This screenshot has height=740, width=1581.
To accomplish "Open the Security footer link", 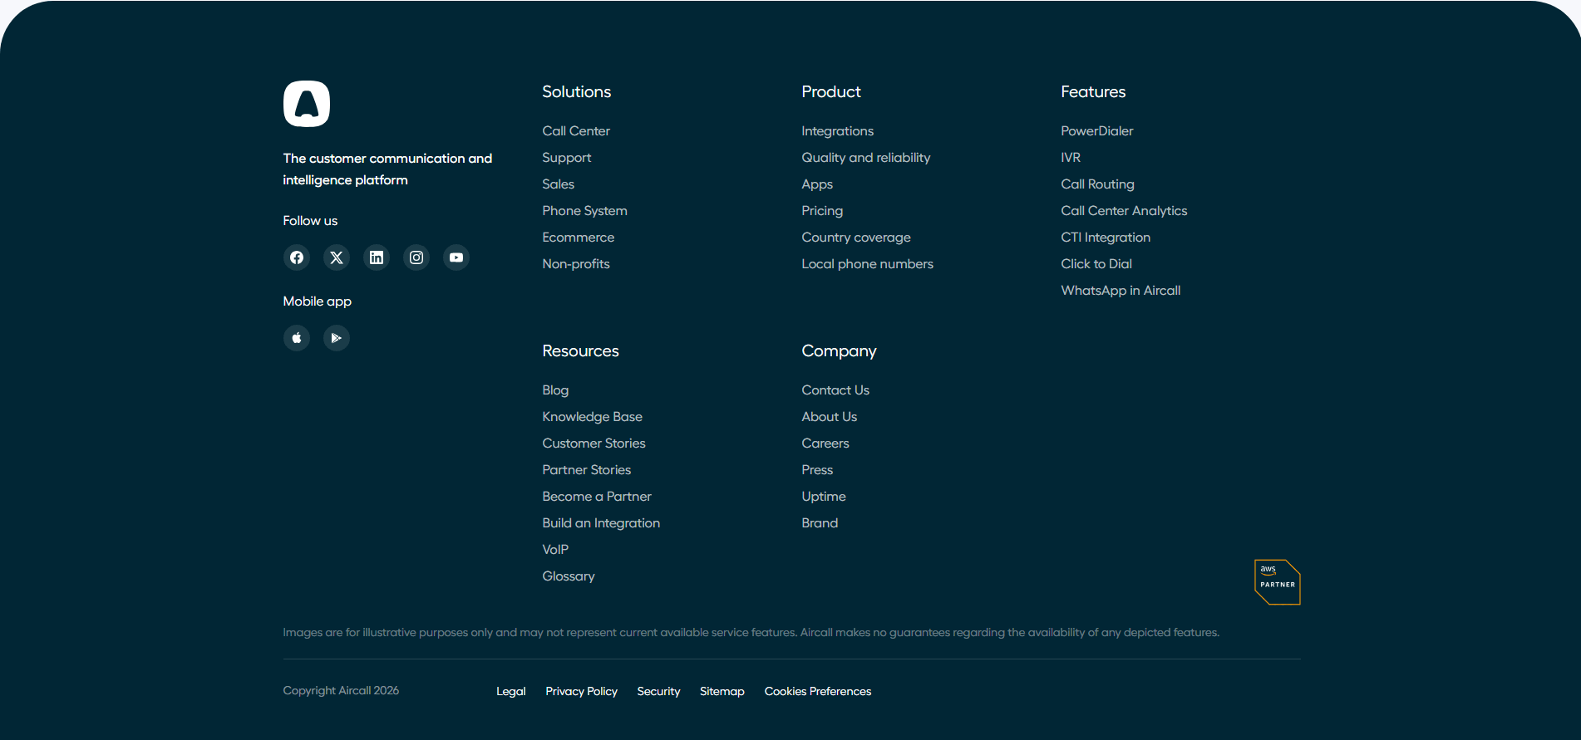I will 658,691.
